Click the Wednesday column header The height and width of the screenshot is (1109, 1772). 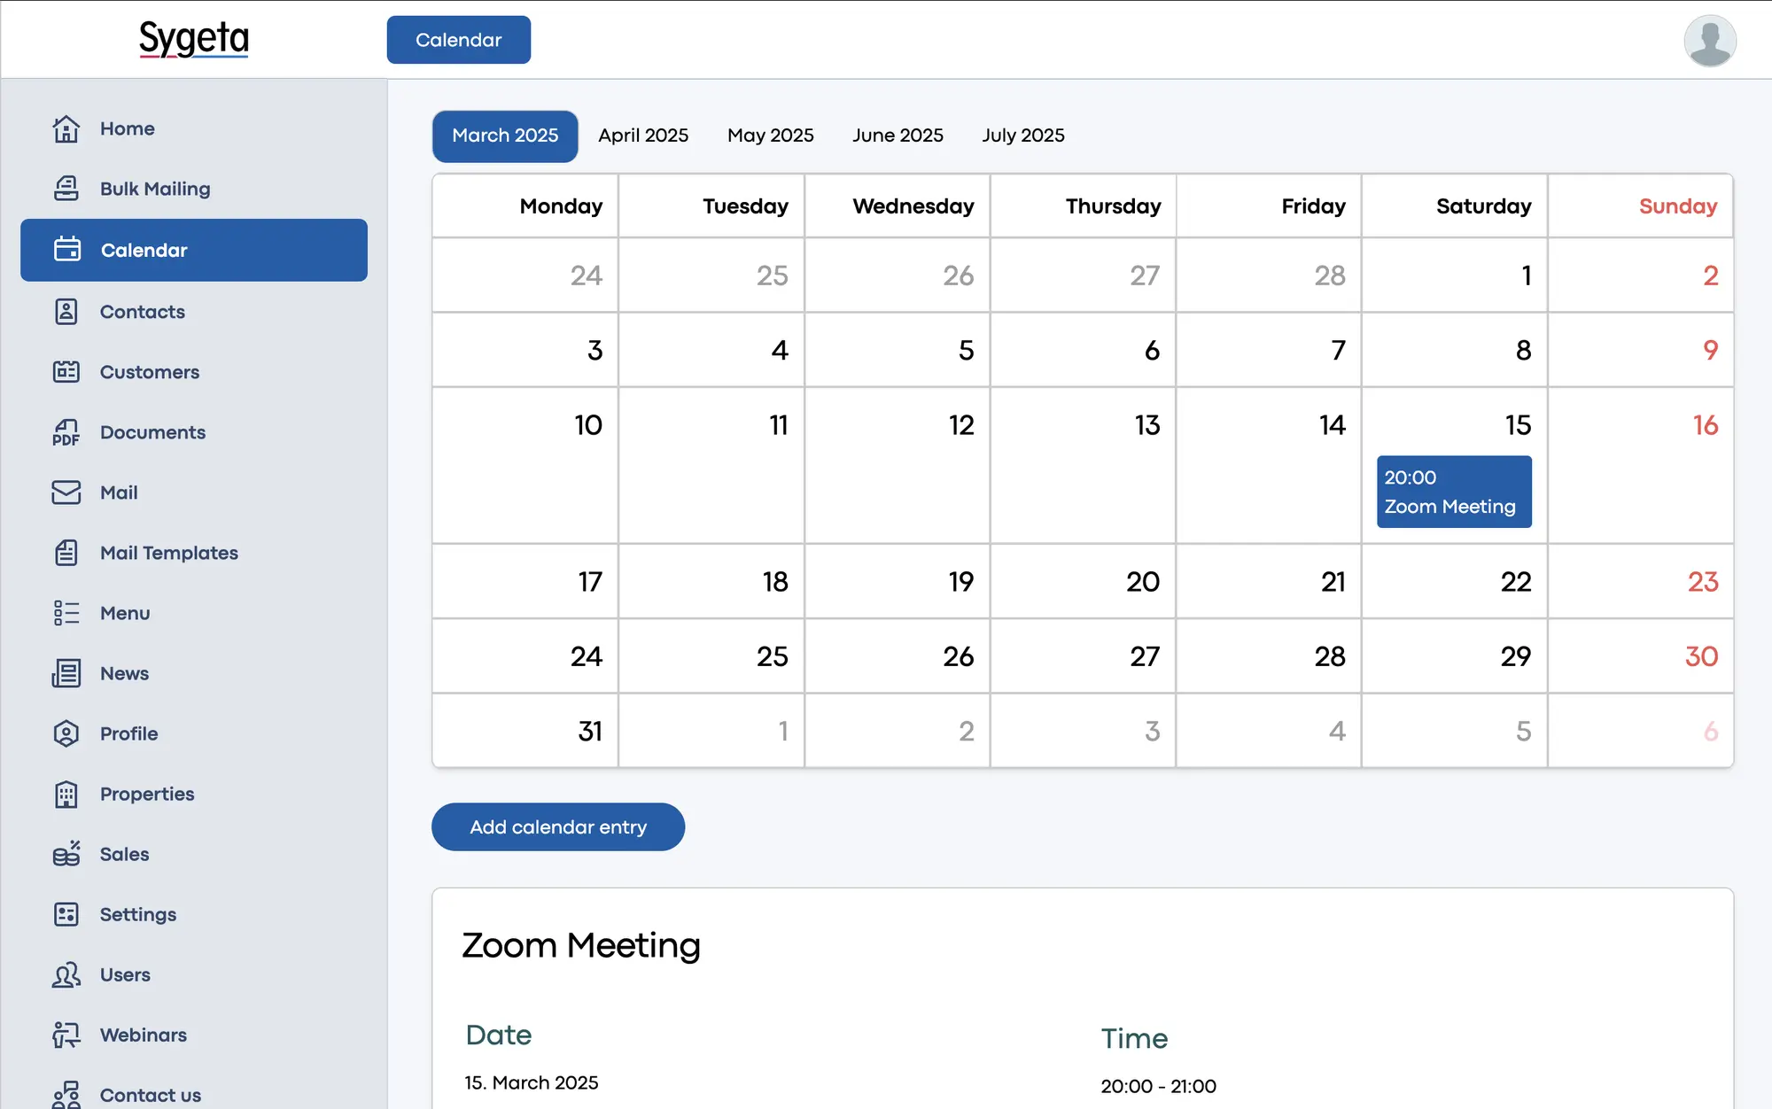tap(898, 206)
